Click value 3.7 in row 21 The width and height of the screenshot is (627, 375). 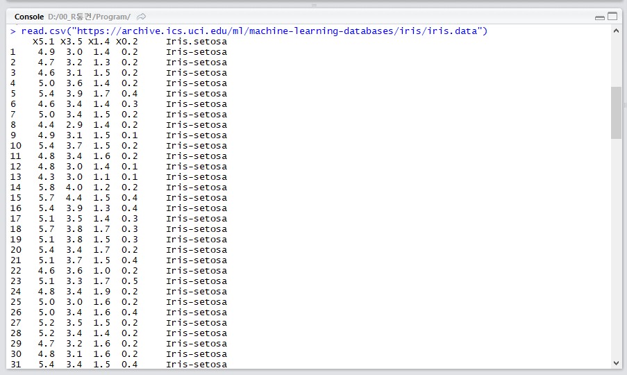(x=74, y=260)
